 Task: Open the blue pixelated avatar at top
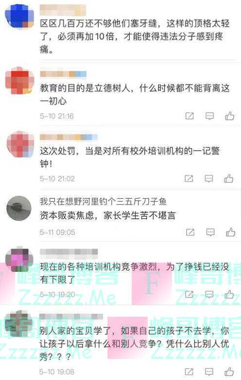[x=19, y=17]
